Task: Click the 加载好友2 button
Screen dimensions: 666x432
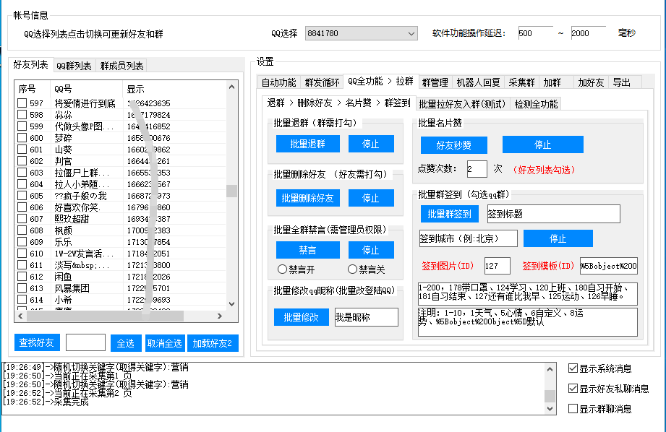Action: (213, 343)
